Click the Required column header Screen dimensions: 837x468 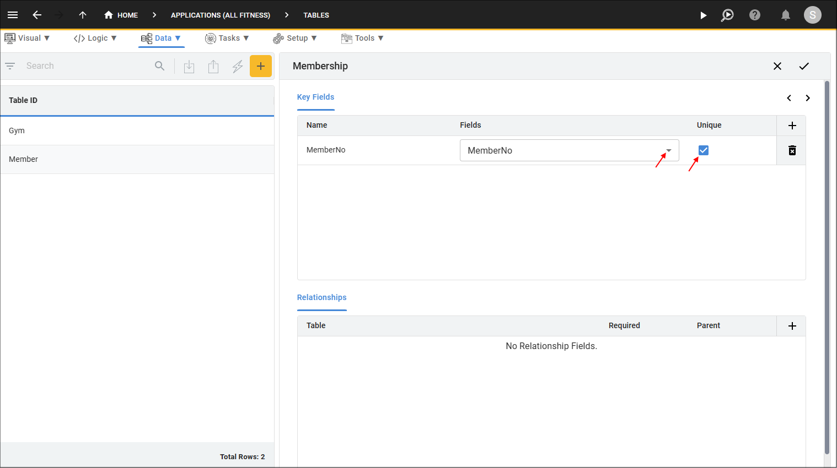(x=624, y=325)
